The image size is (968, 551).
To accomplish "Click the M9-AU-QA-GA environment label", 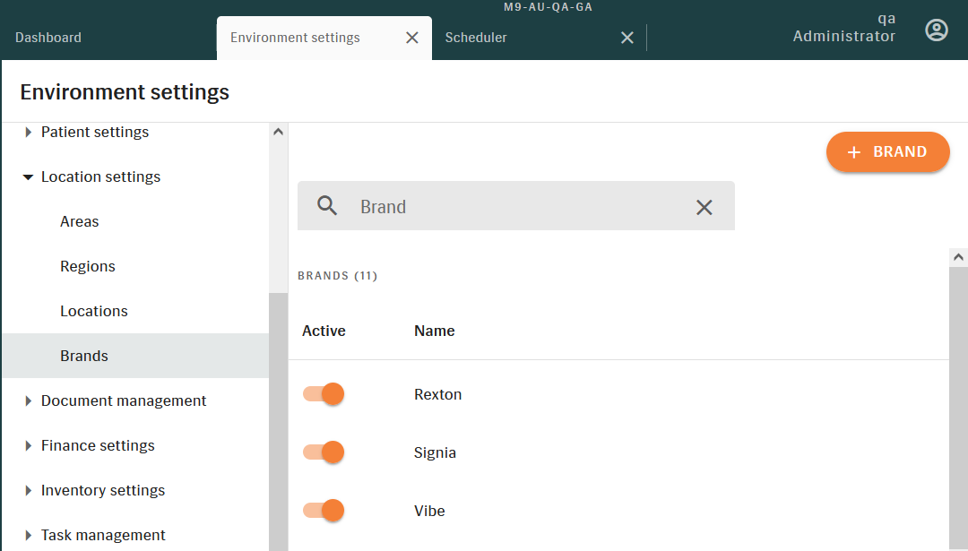I will pyautogui.click(x=548, y=7).
